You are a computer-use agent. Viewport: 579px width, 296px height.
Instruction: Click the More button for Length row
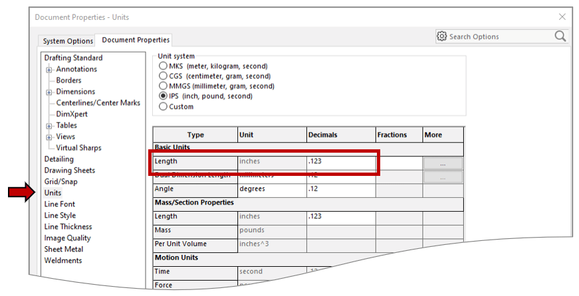click(442, 163)
